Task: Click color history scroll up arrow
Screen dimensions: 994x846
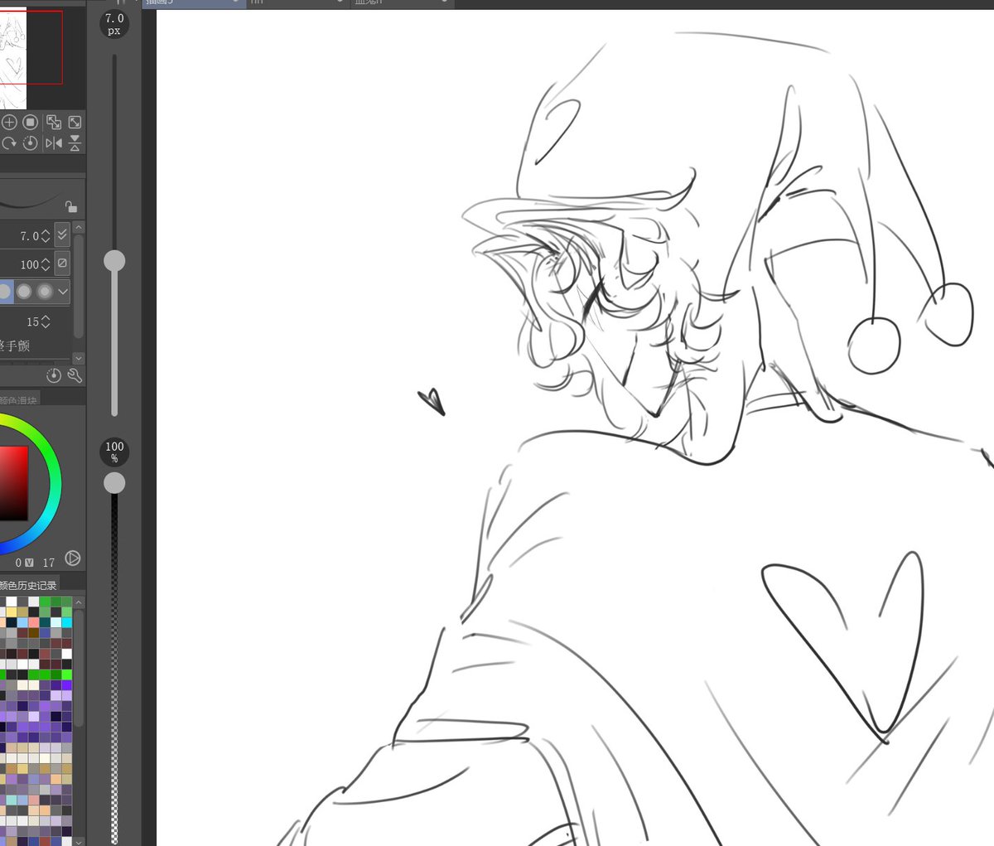Action: (79, 602)
